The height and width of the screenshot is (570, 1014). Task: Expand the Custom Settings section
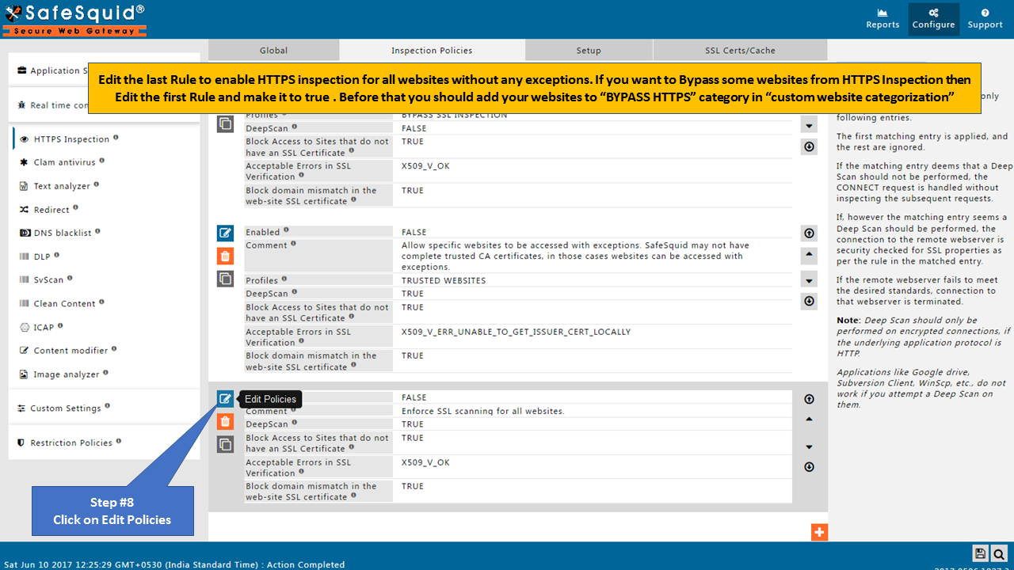[x=65, y=408]
